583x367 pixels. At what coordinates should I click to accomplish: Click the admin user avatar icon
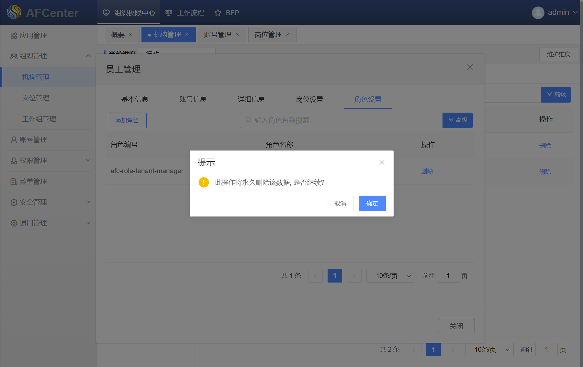click(538, 13)
